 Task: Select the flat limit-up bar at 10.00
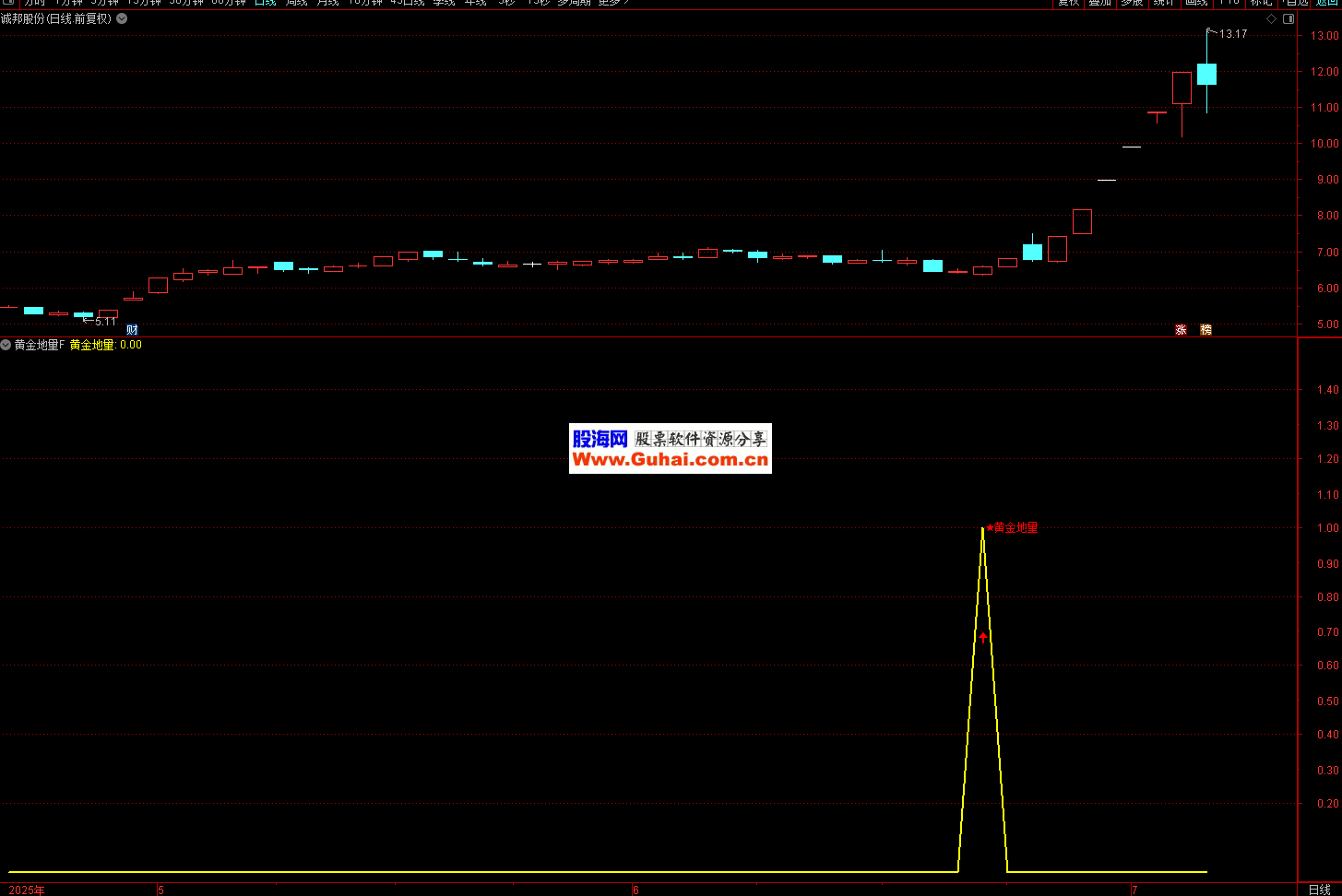coord(1132,147)
